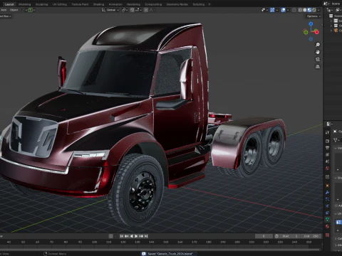
Task: Open the Material properties tab
Action: click(x=327, y=226)
